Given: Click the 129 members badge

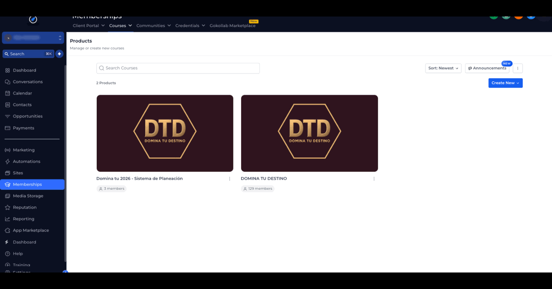Looking at the screenshot, I should (258, 189).
